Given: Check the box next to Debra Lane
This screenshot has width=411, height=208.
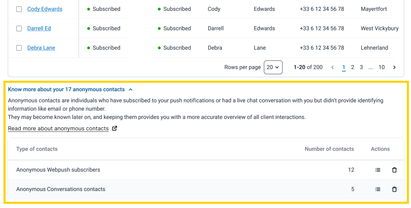Looking at the screenshot, I should tap(19, 48).
